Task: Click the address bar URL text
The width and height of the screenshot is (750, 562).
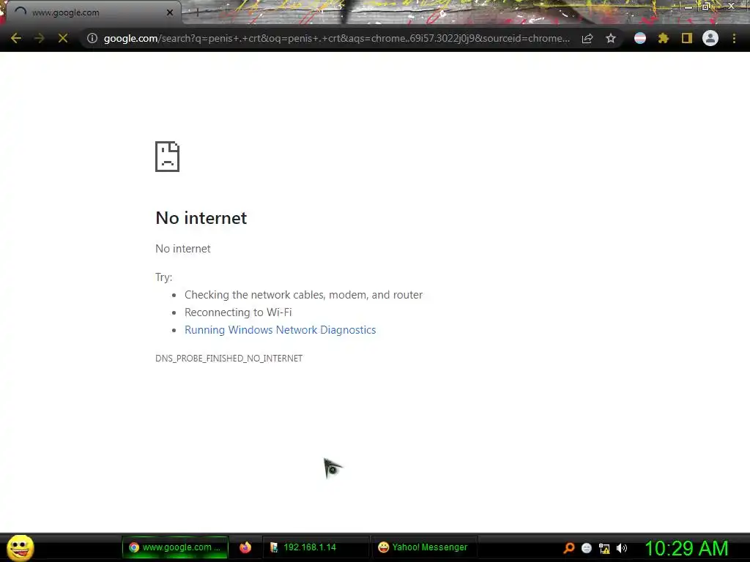Action: (336, 38)
